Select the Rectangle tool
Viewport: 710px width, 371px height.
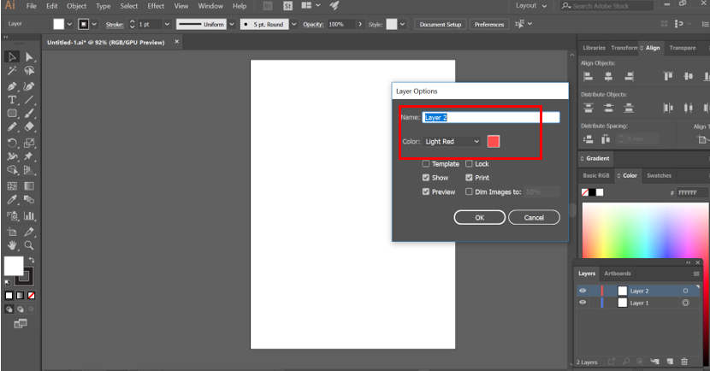(12, 113)
